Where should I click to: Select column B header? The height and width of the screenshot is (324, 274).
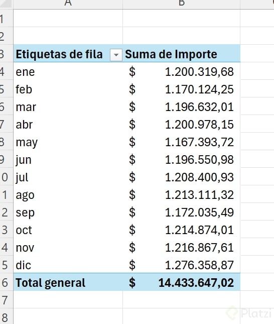[182, 4]
